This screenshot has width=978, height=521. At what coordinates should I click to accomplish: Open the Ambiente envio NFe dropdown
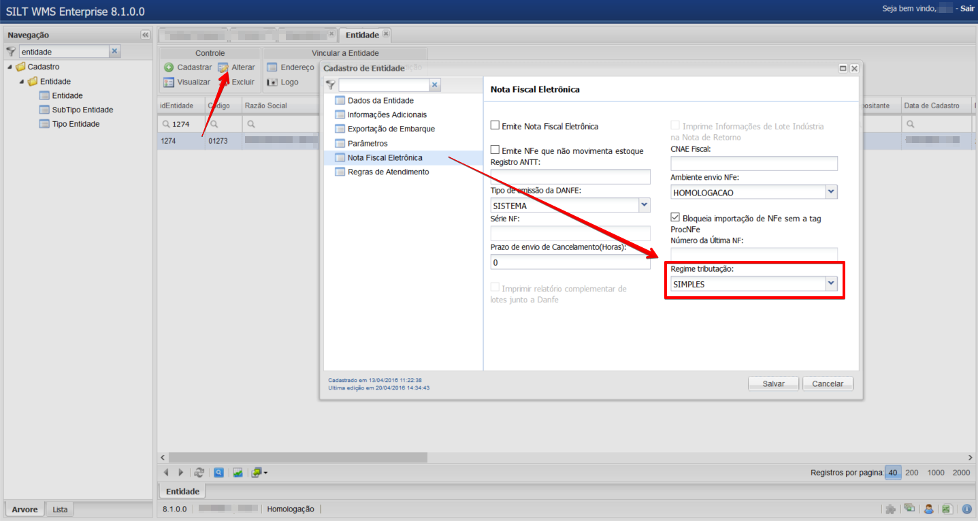tap(830, 193)
